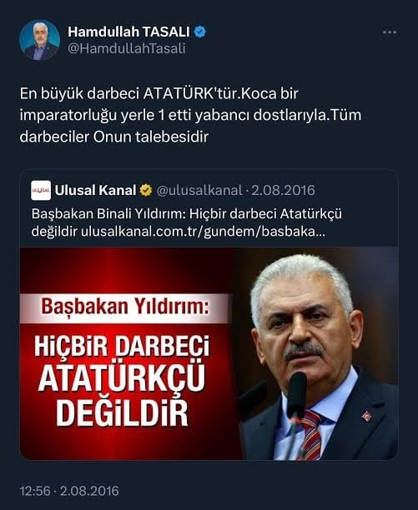Tap the Ulusal Kanal logo avatar
Viewport: 418px width, 510px height.
tap(41, 190)
